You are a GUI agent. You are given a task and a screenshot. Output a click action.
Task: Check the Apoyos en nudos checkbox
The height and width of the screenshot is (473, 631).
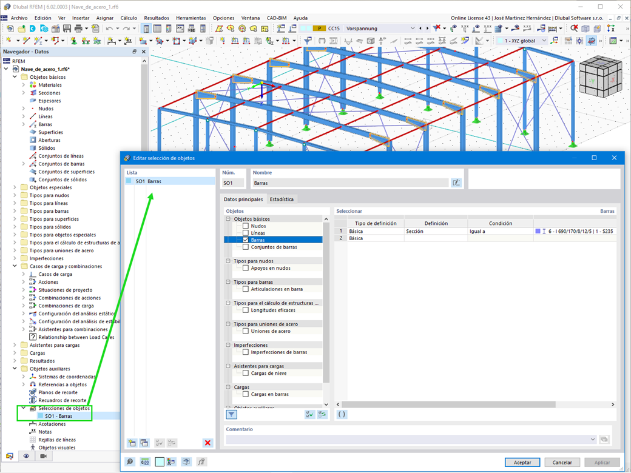click(x=246, y=268)
